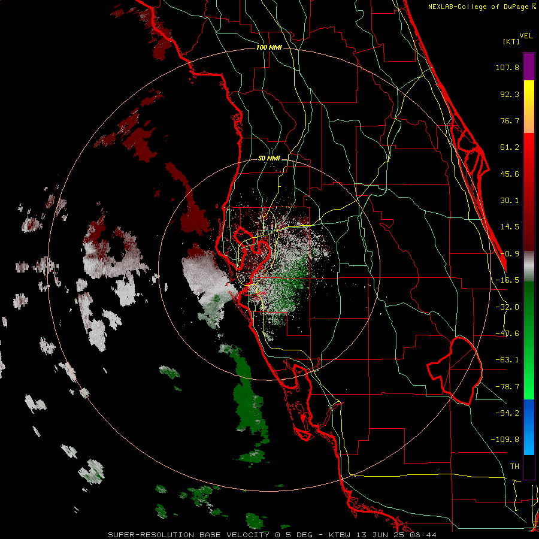Select the -0.9 velocity label
Viewport: 539px width, 539px height.
(x=510, y=254)
